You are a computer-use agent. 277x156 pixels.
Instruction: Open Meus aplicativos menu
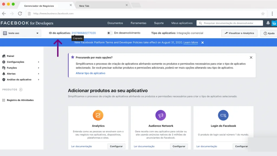pyautogui.click(x=182, y=23)
